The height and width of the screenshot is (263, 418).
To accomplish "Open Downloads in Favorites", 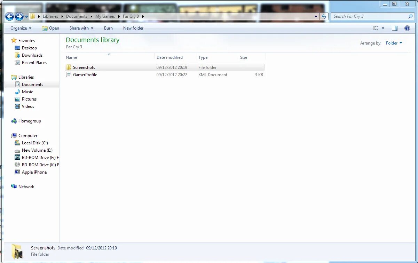I will pos(32,55).
